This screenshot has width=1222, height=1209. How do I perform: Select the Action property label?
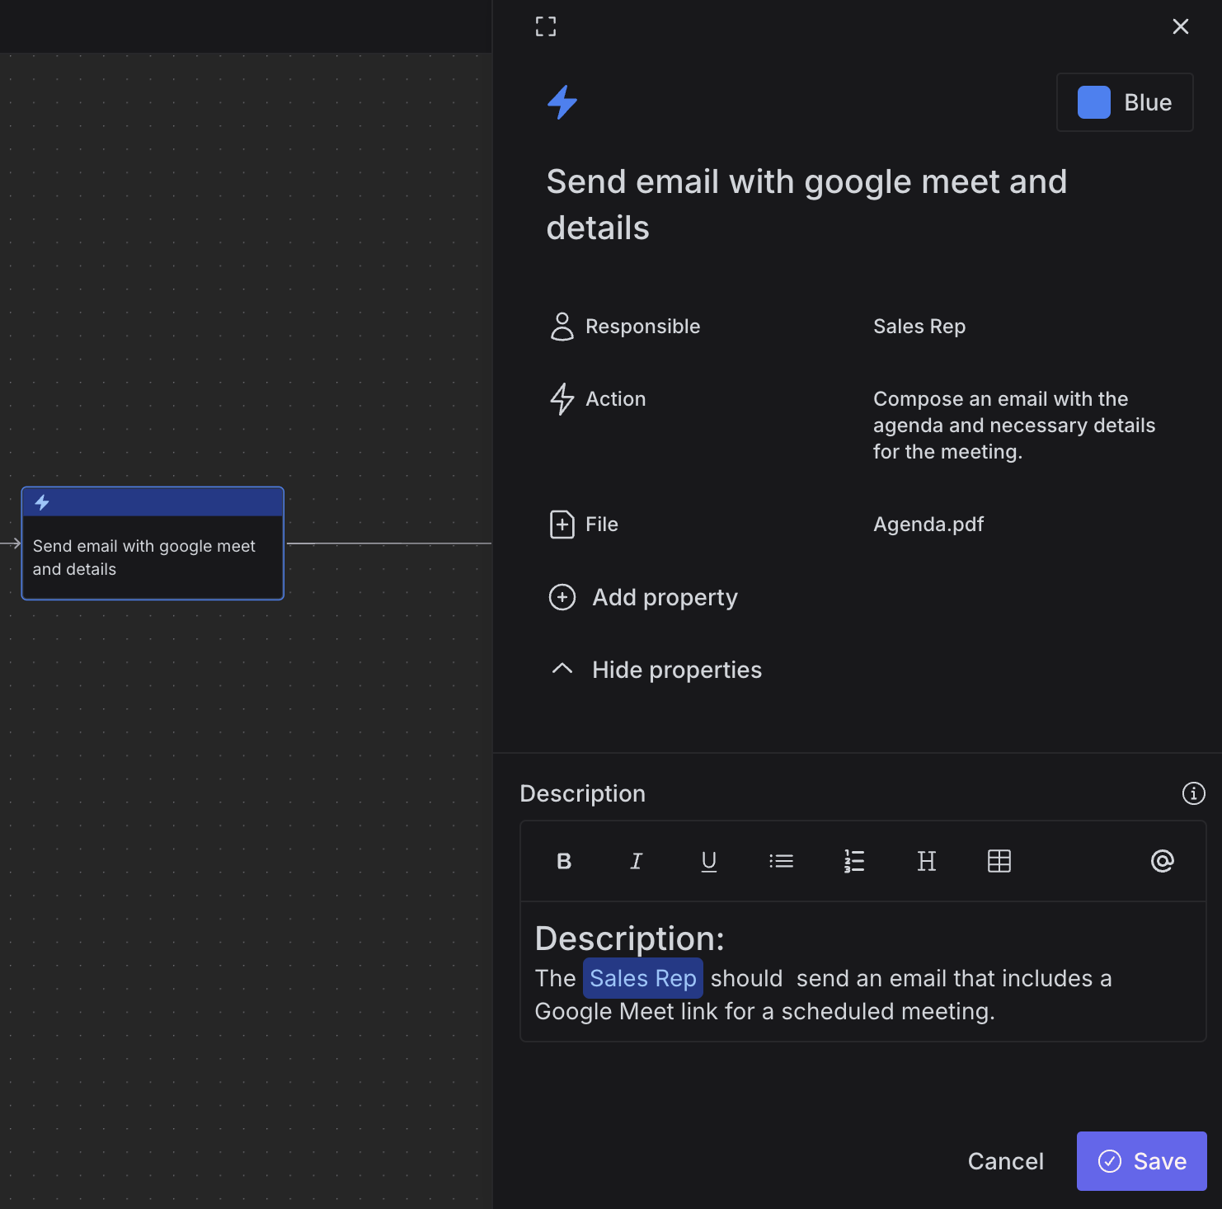tap(615, 399)
